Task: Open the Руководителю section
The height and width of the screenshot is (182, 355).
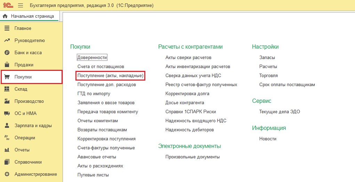Action: click(30, 41)
